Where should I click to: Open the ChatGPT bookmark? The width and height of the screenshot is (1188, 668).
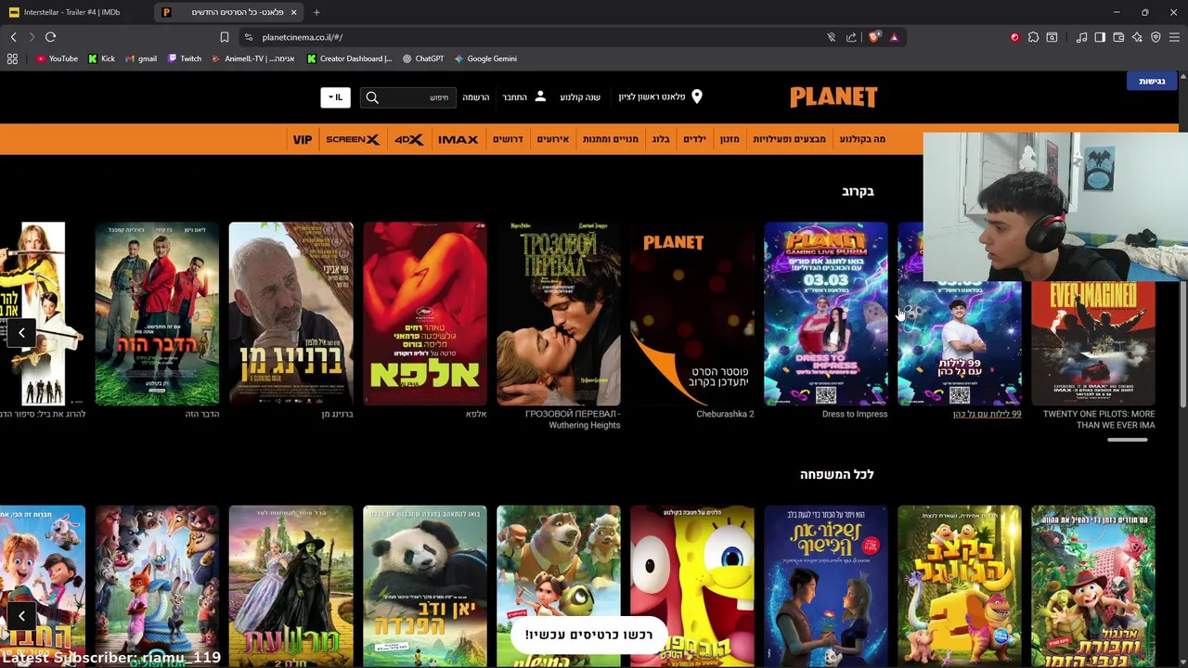[423, 58]
